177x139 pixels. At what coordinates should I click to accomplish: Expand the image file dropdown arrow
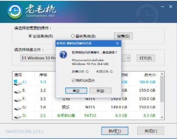128,58
